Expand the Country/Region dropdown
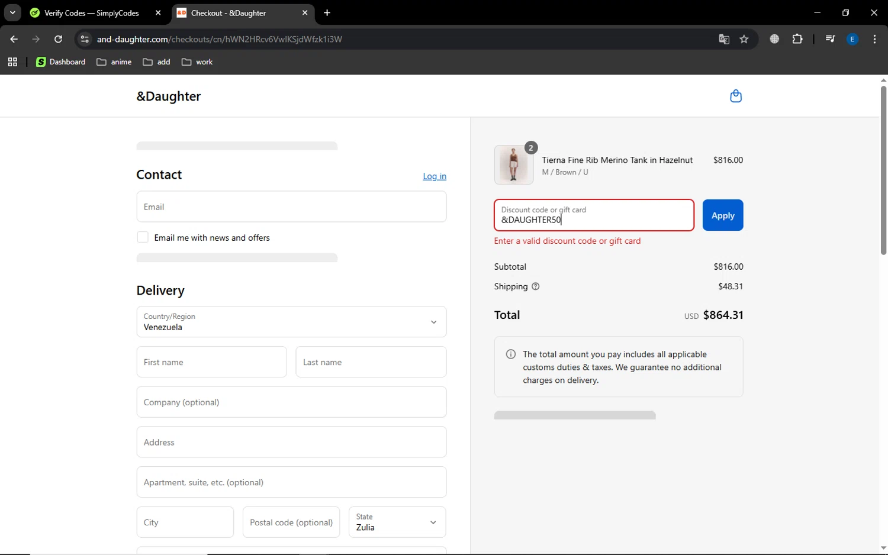Image resolution: width=888 pixels, height=555 pixels. (x=291, y=322)
